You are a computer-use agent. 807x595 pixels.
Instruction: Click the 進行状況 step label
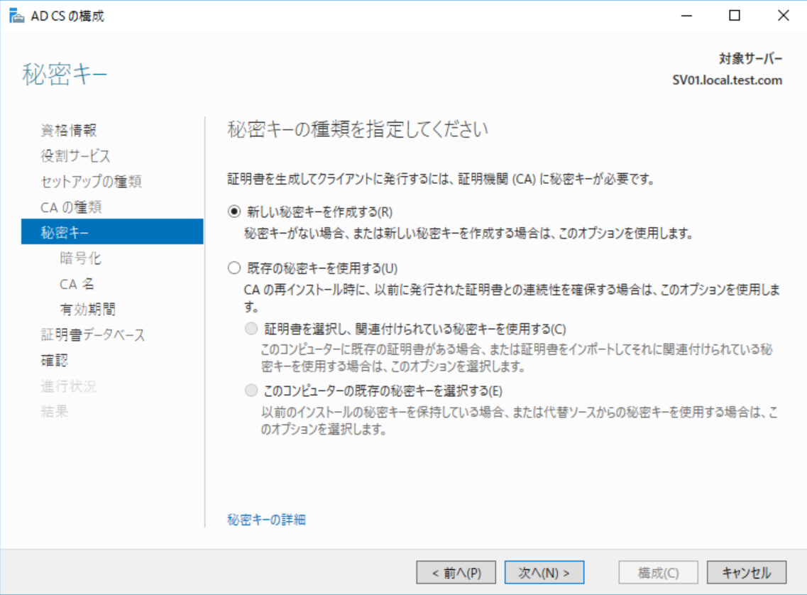(68, 386)
